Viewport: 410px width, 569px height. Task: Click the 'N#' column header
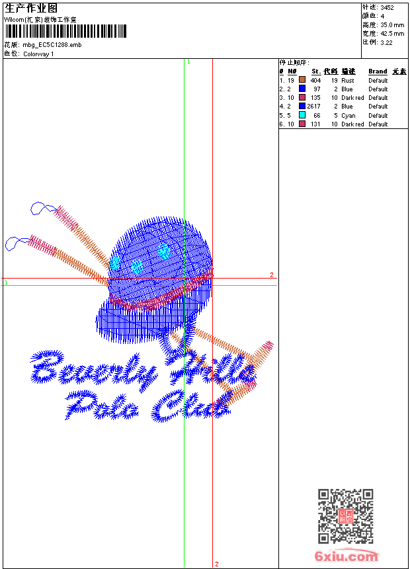pyautogui.click(x=292, y=71)
